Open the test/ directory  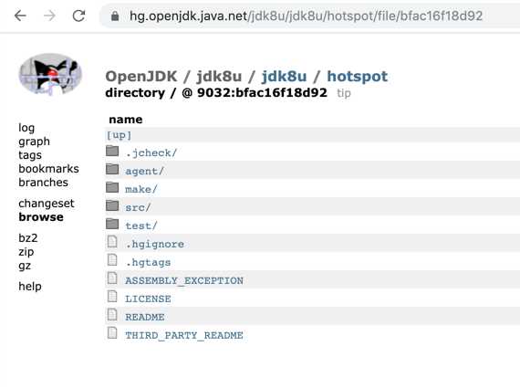[140, 225]
